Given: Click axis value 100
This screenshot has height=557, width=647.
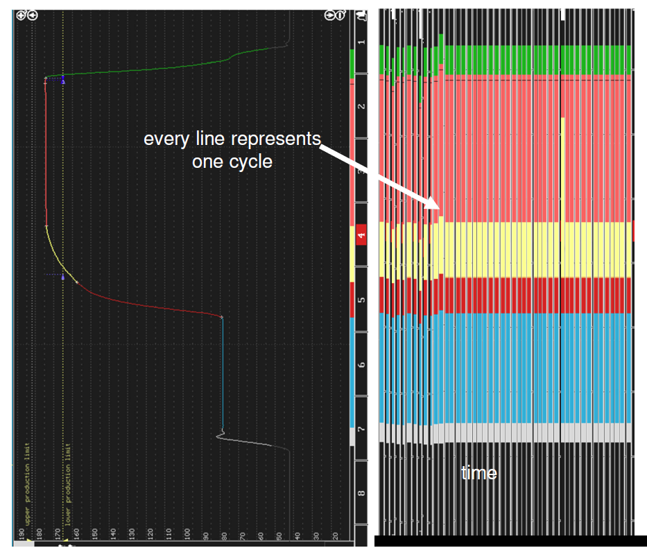Looking at the screenshot, I should click(x=187, y=533).
